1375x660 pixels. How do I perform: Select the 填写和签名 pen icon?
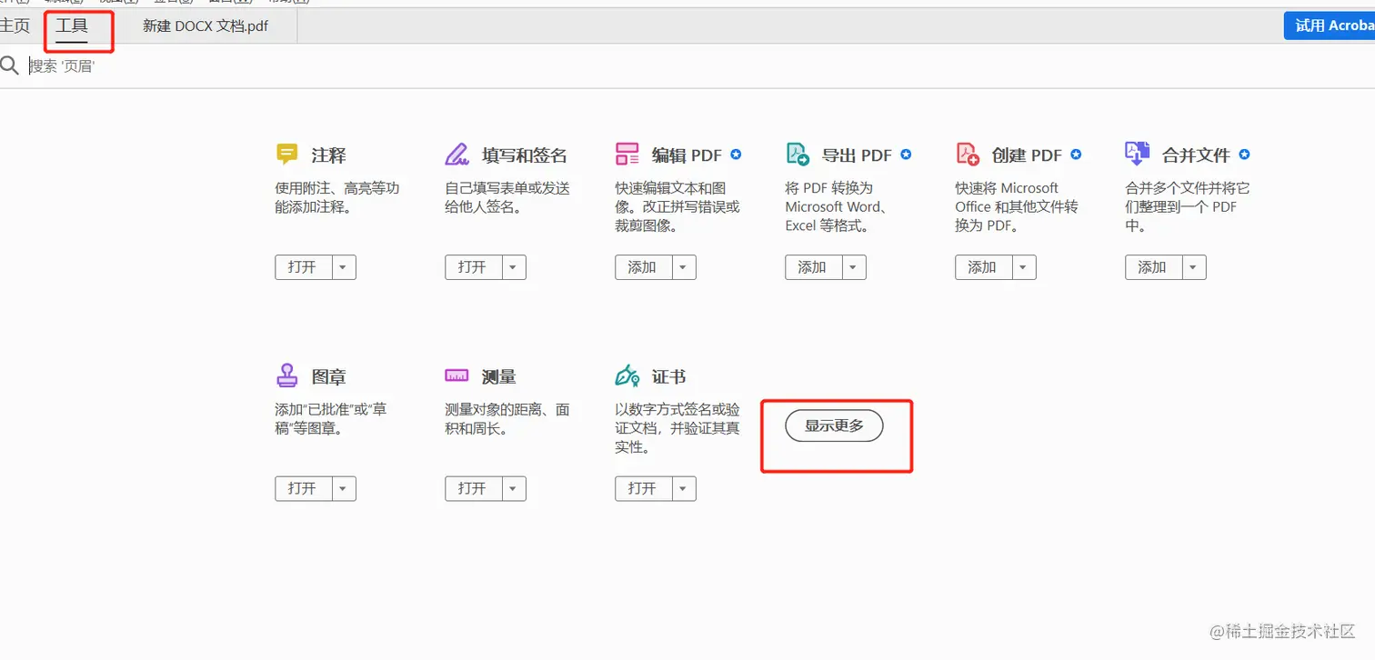[457, 155]
